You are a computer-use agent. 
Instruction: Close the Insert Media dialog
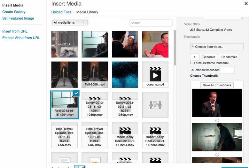246,4
